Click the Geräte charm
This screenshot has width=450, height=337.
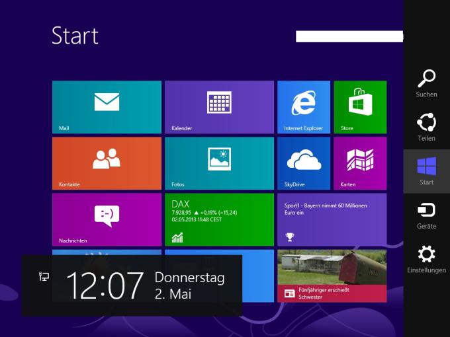[426, 215]
